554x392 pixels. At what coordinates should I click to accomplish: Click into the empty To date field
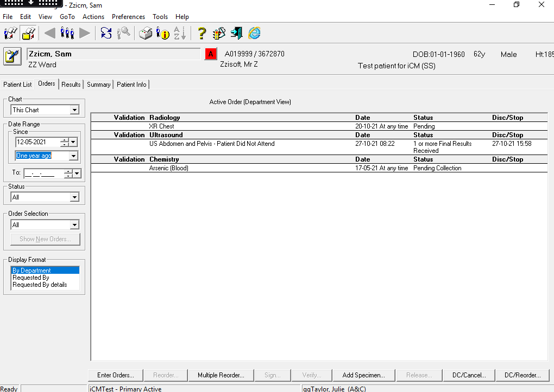click(x=44, y=173)
